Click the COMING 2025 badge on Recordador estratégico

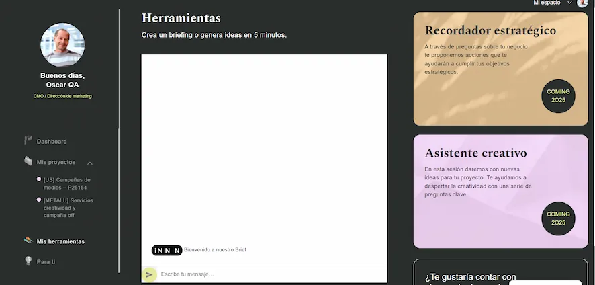click(x=558, y=95)
